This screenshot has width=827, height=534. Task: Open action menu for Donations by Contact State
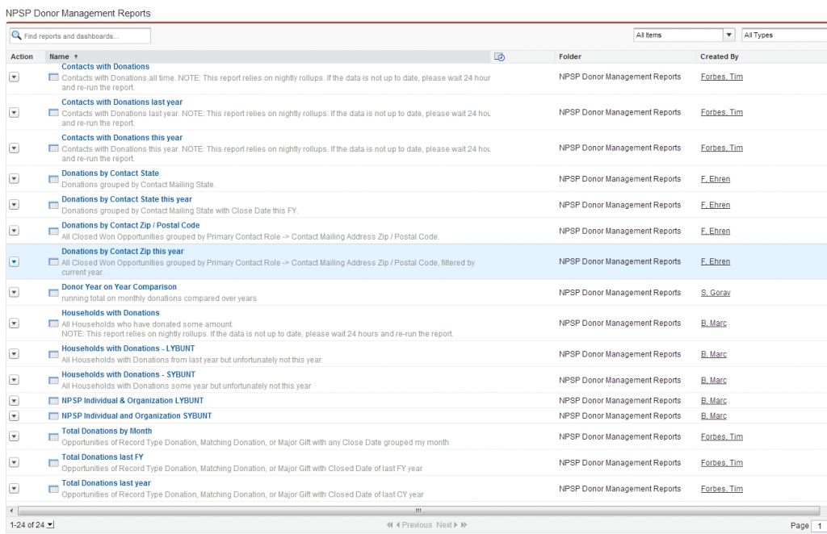(x=15, y=179)
